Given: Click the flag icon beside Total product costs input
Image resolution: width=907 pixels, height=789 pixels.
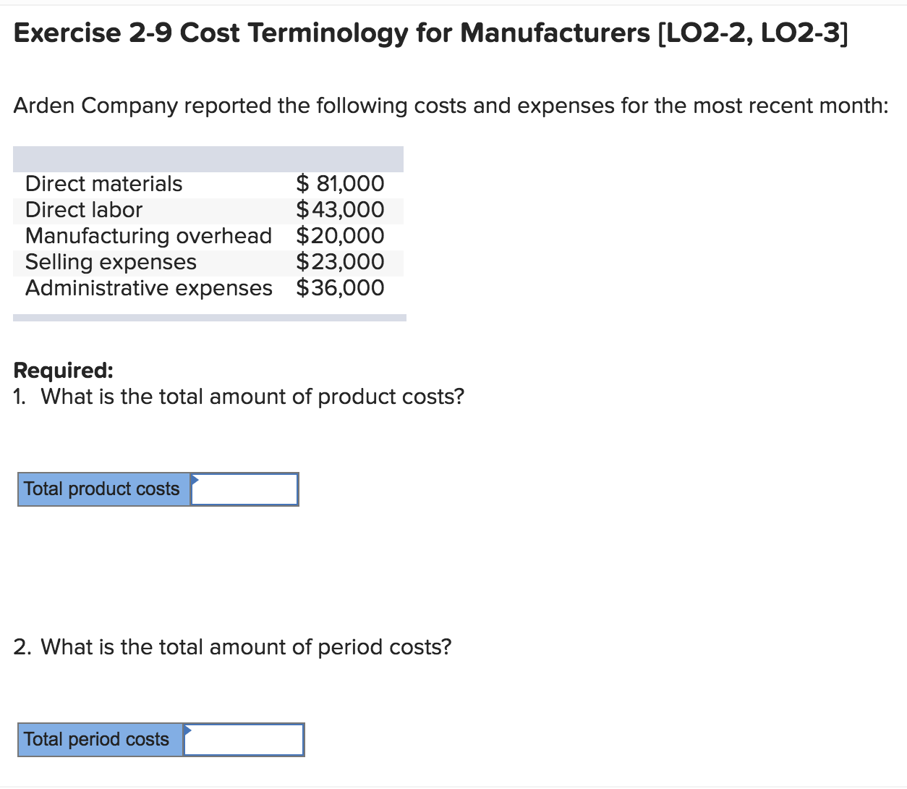Looking at the screenshot, I should [x=195, y=480].
